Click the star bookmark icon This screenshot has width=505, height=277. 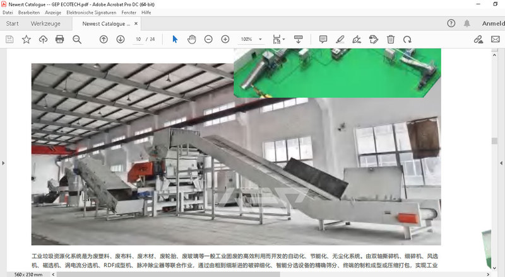pos(27,39)
